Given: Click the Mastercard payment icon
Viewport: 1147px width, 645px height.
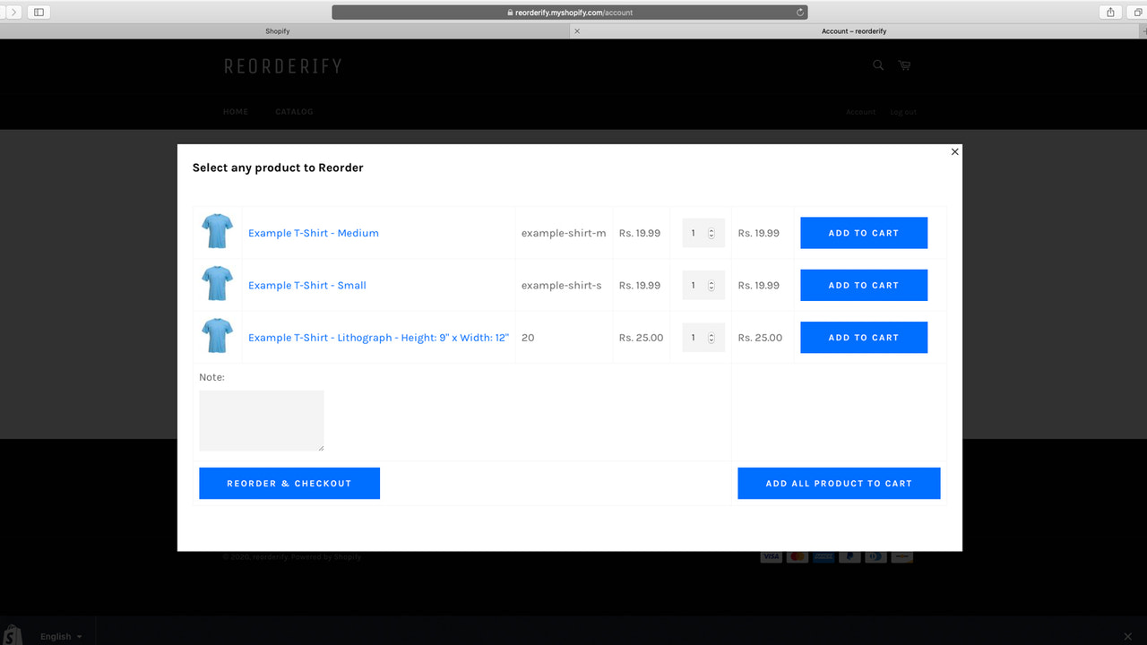Looking at the screenshot, I should pyautogui.click(x=798, y=556).
